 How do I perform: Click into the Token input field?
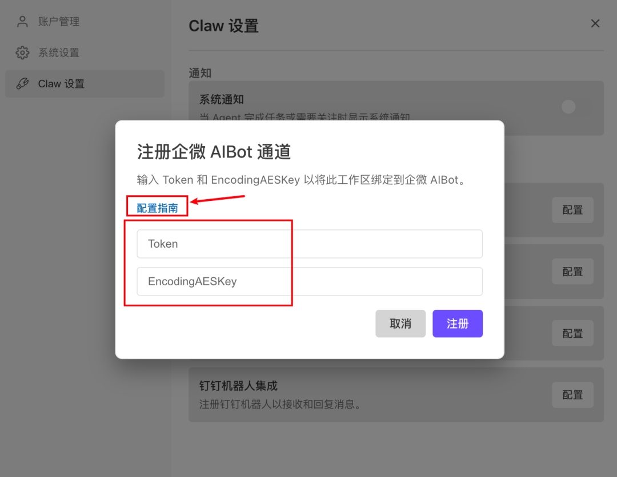[x=310, y=244]
